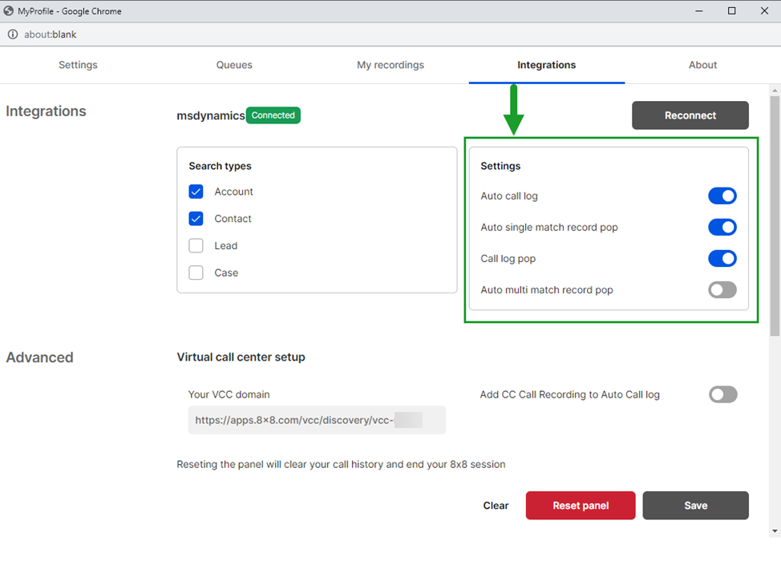Image resolution: width=781 pixels, height=561 pixels.
Task: Click the Clear button
Action: tap(496, 505)
